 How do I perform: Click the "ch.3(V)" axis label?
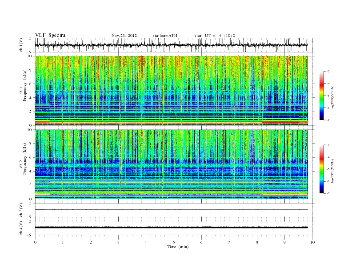21,210
